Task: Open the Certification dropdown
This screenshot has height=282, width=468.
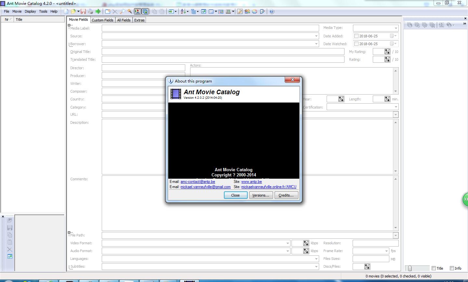Action: [396, 107]
